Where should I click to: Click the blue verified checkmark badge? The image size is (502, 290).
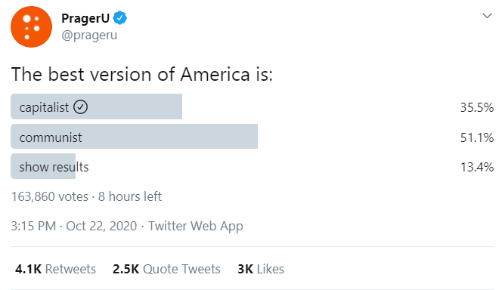pyautogui.click(x=119, y=18)
